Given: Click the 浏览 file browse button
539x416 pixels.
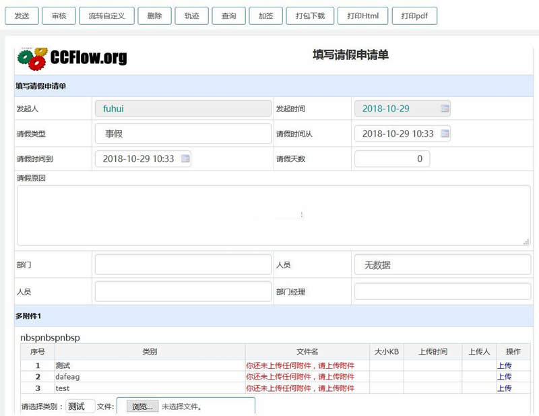Looking at the screenshot, I should pyautogui.click(x=141, y=406).
